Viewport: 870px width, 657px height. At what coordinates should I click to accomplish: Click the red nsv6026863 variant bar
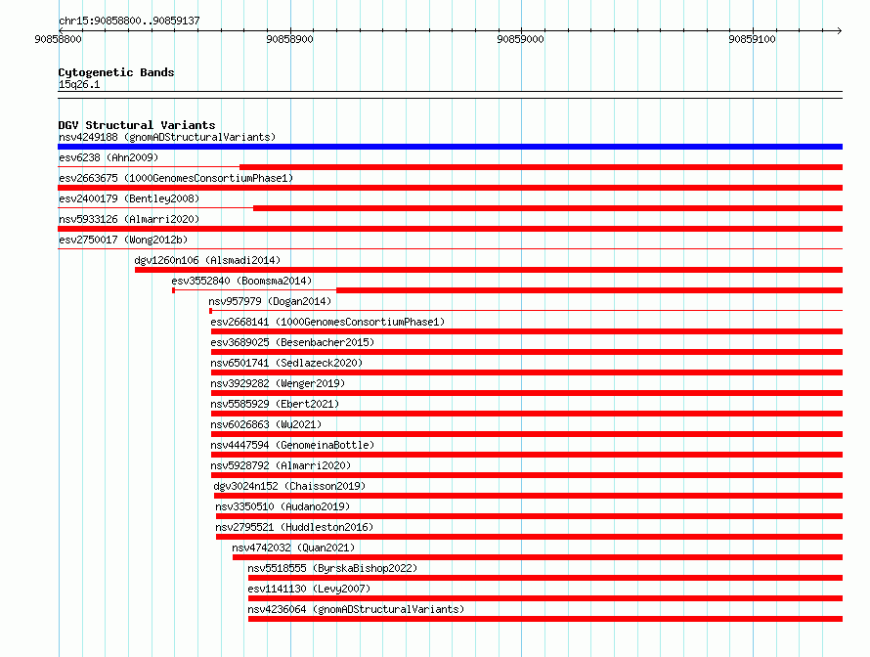(527, 434)
